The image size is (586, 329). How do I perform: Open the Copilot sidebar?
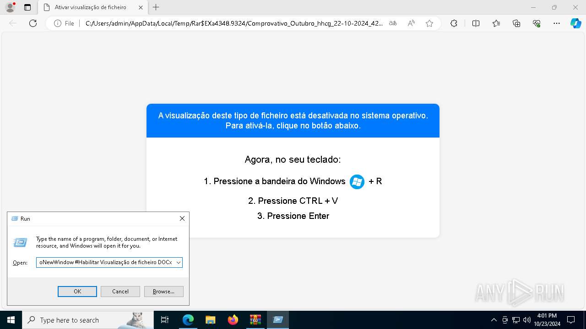(575, 23)
